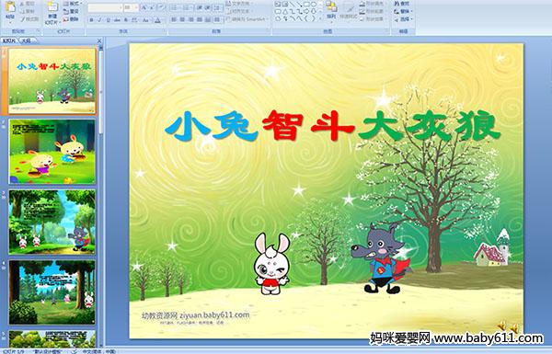Select the rectangle shape in shapes gallery
The width and height of the screenshot is (552, 354).
tap(306, 5)
